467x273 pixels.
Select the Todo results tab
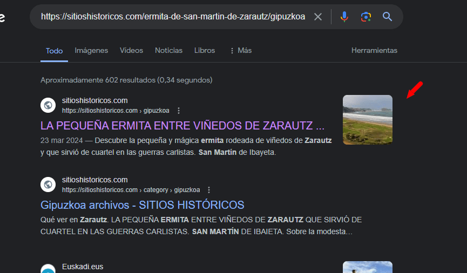(x=54, y=51)
